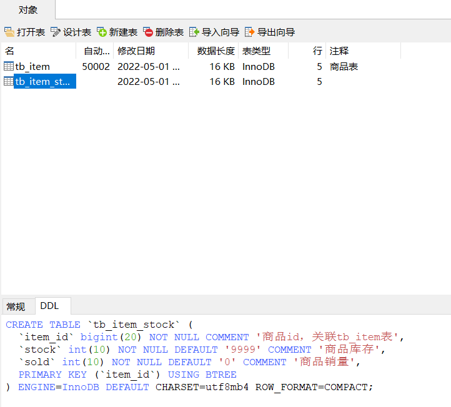Sort by the 表类型 column header
This screenshot has height=407, width=451.
pyautogui.click(x=263, y=51)
